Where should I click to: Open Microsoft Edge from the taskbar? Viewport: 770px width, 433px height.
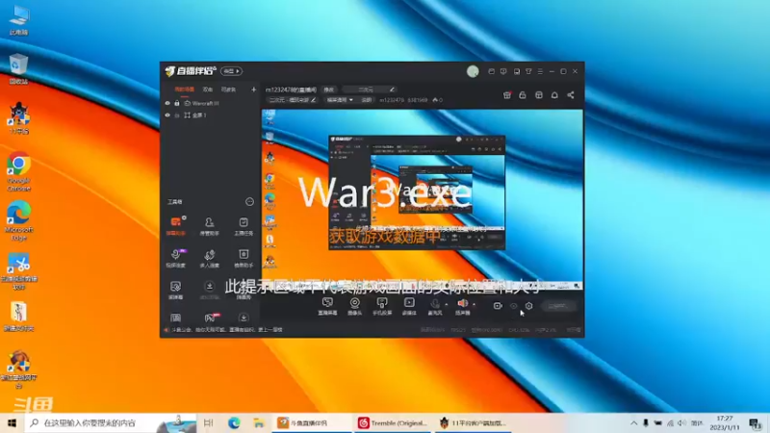click(234, 423)
